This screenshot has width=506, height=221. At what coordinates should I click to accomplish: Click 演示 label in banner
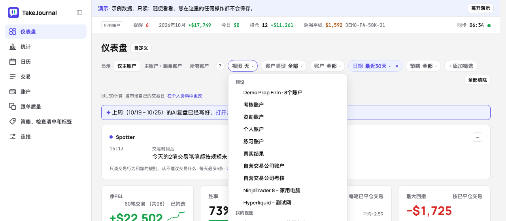pyautogui.click(x=103, y=8)
